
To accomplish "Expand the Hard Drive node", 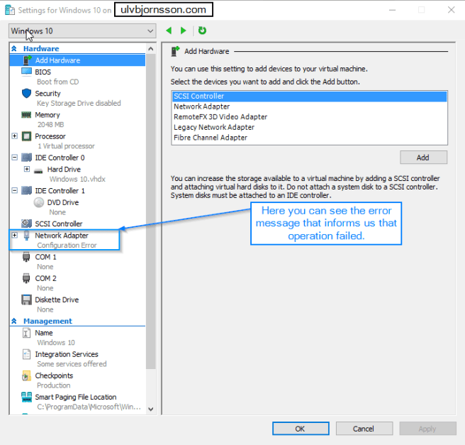I will point(27,169).
